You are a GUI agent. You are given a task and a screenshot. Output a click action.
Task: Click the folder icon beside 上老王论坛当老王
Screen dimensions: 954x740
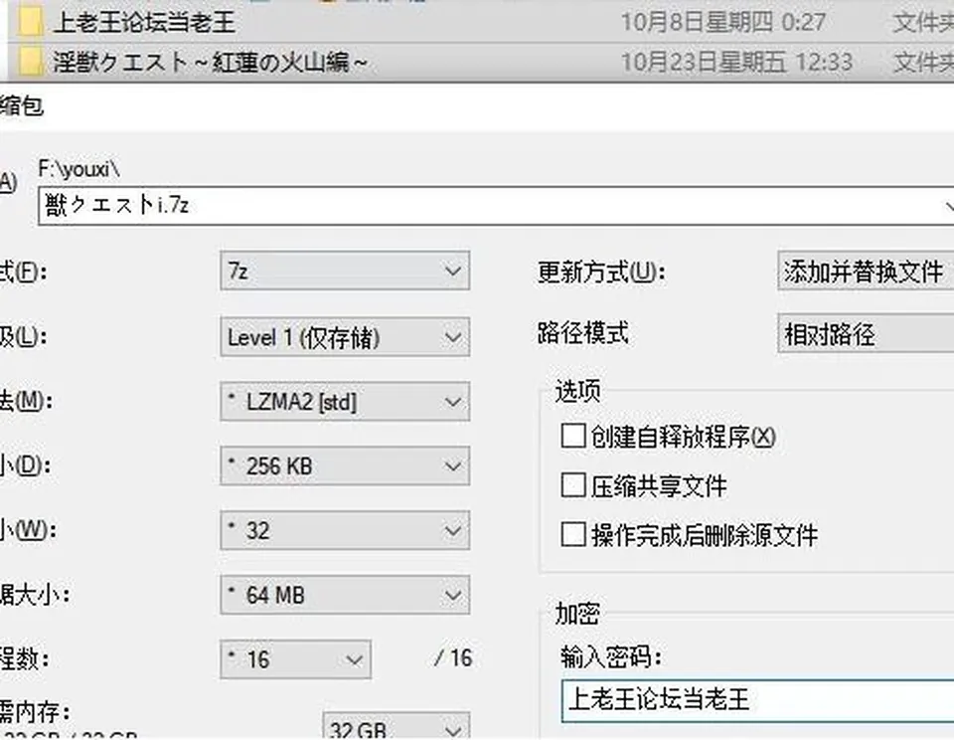[x=31, y=22]
